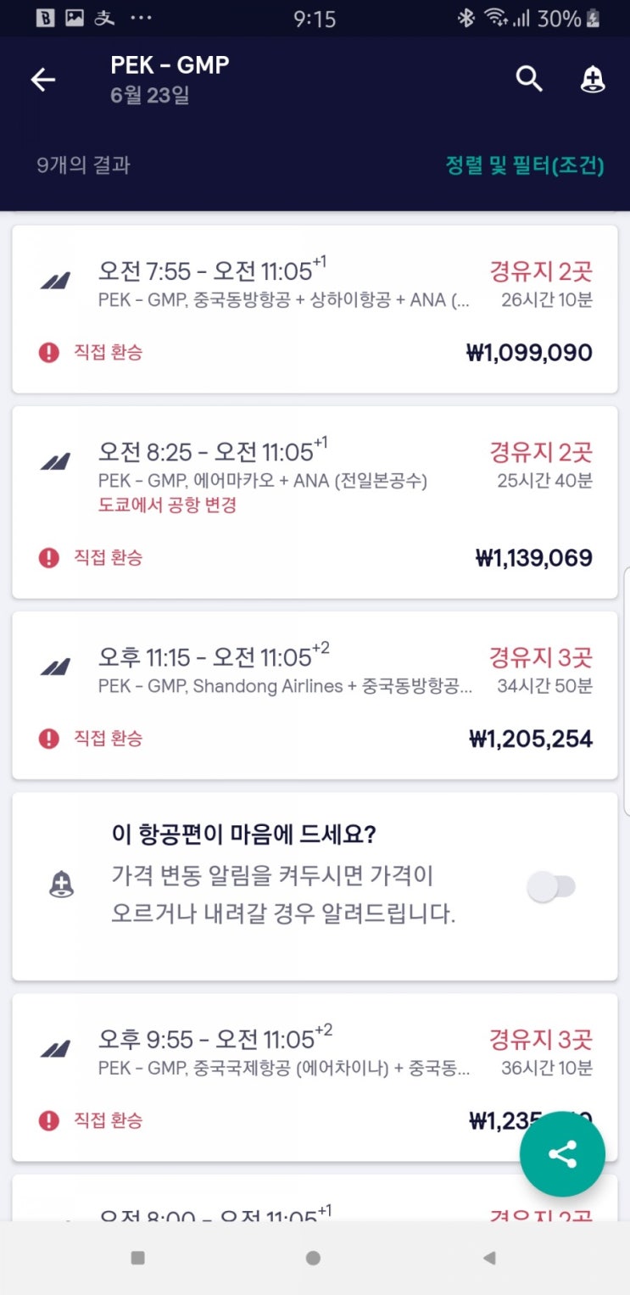The height and width of the screenshot is (1295, 630).
Task: Tap the back arrow in header
Action: click(x=42, y=80)
